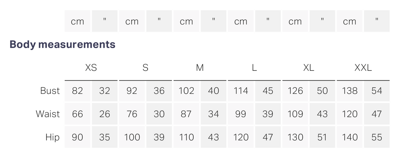
Task: Click the Waist row label
Action: point(48,114)
